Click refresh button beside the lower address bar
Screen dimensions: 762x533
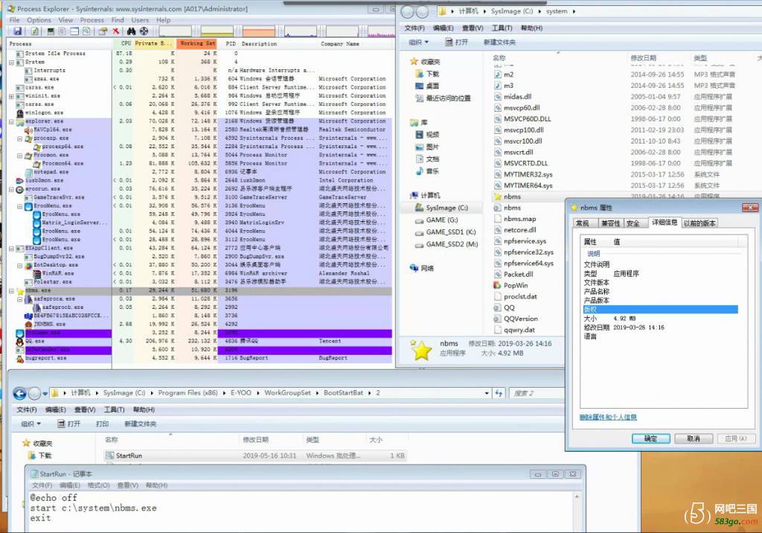tap(499, 393)
